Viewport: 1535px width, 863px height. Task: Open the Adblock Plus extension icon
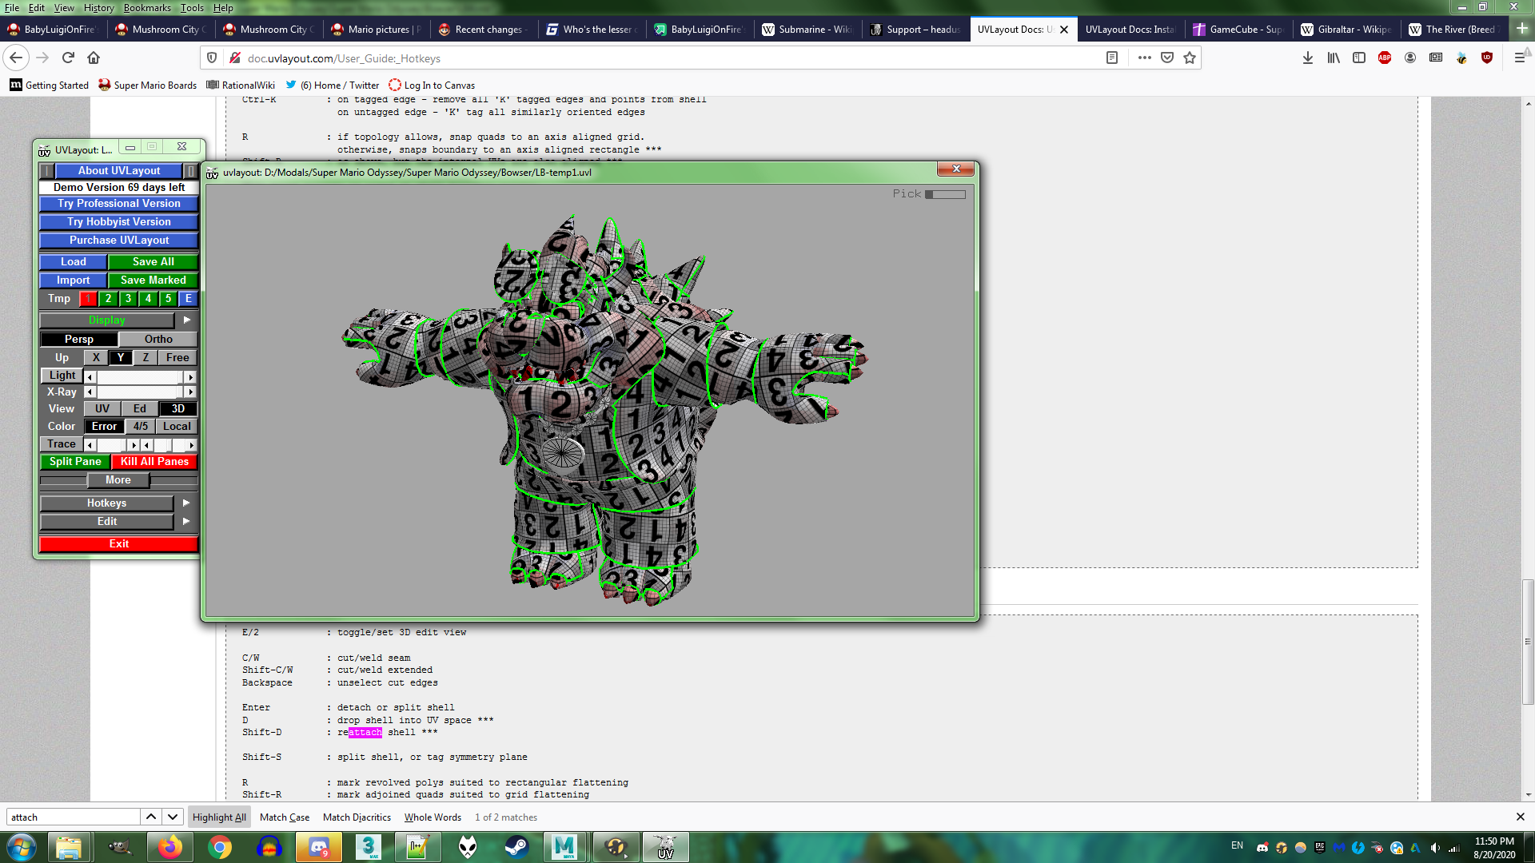(1385, 58)
